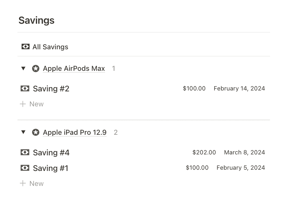This screenshot has width=290, height=204.
Task: Click the group count badge showing 2
Action: 116,132
